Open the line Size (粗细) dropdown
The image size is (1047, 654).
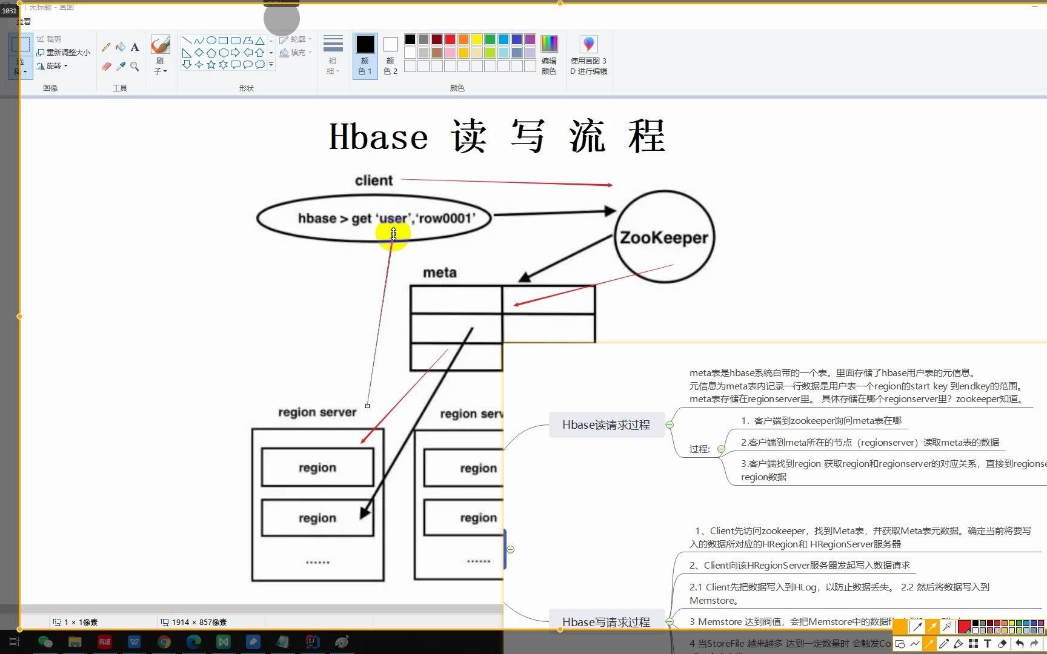coord(333,54)
